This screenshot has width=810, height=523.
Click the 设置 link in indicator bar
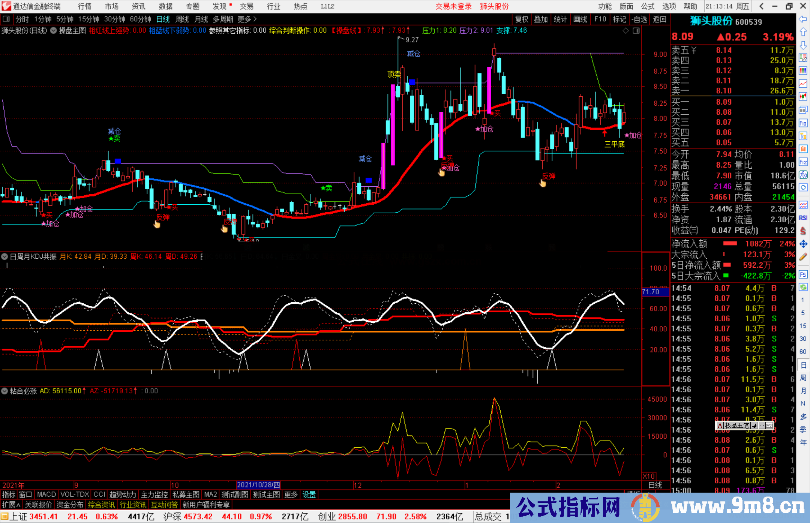(309, 495)
